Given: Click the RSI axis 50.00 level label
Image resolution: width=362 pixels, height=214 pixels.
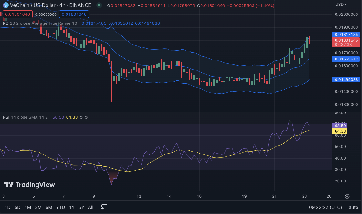Looking at the screenshot, I should click(x=340, y=146).
